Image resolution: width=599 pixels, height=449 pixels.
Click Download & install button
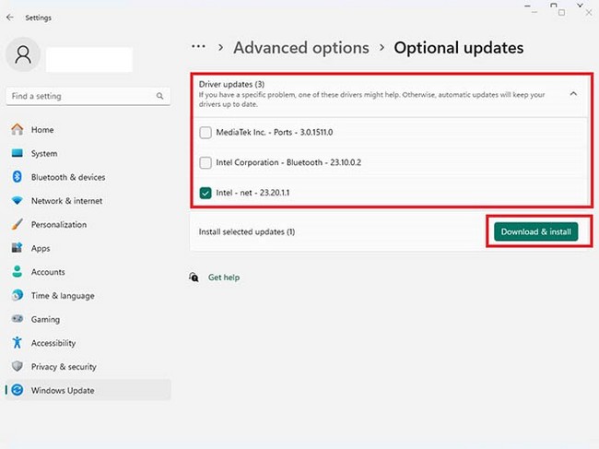pos(536,231)
